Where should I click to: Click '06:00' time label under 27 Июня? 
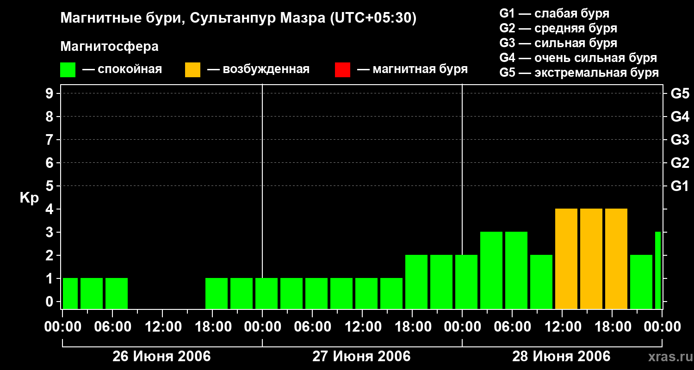pyautogui.click(x=312, y=327)
